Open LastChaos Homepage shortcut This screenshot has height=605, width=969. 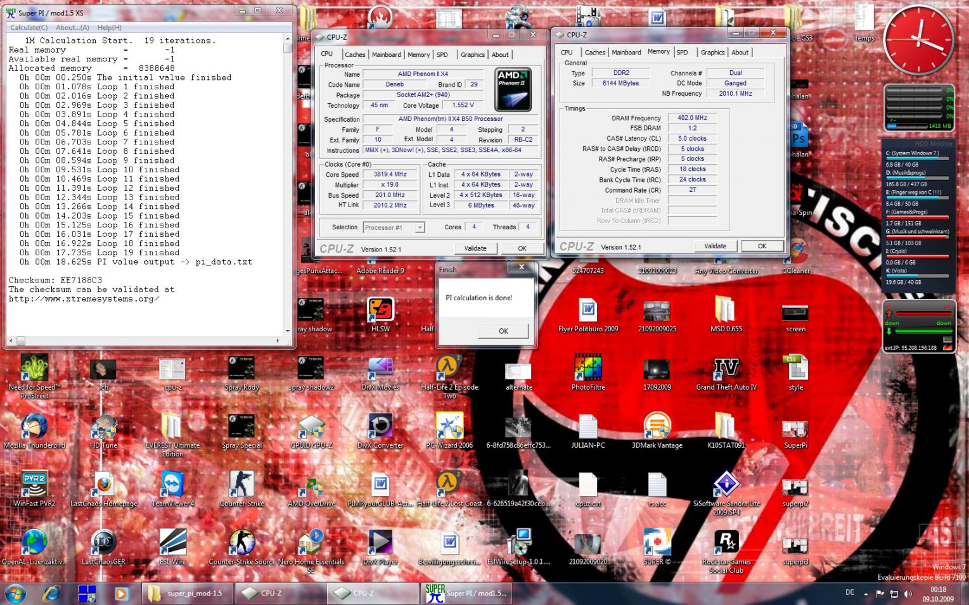pyautogui.click(x=103, y=488)
